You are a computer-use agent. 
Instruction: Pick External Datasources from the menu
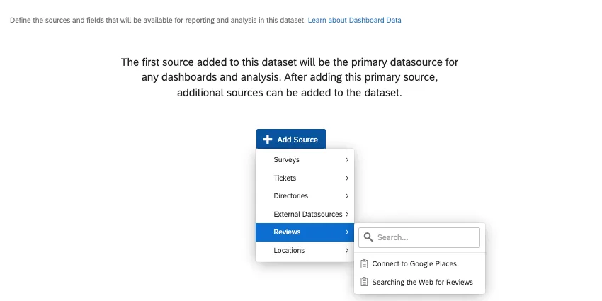pyautogui.click(x=307, y=214)
